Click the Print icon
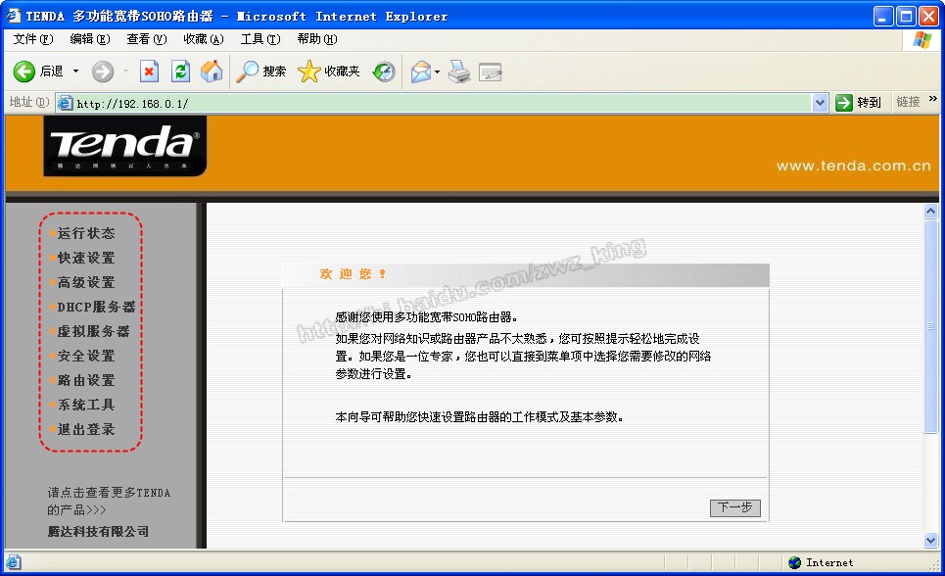Screen dimensions: 945x576 click(459, 72)
